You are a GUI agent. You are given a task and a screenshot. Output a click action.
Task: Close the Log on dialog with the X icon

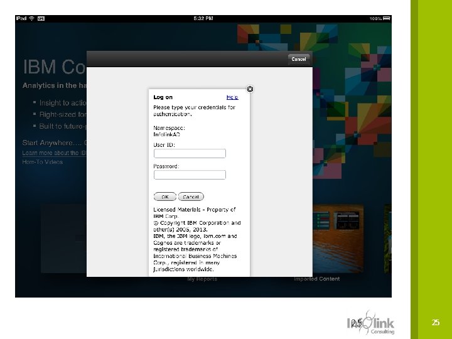(x=250, y=89)
